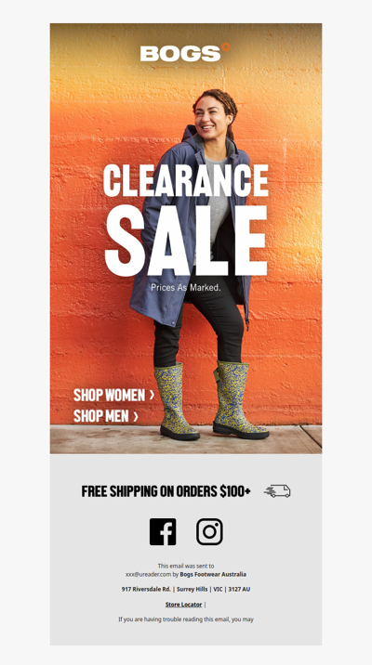Image resolution: width=372 pixels, height=665 pixels.
Task: Click the Prices As Marked text
Action: coord(186,288)
